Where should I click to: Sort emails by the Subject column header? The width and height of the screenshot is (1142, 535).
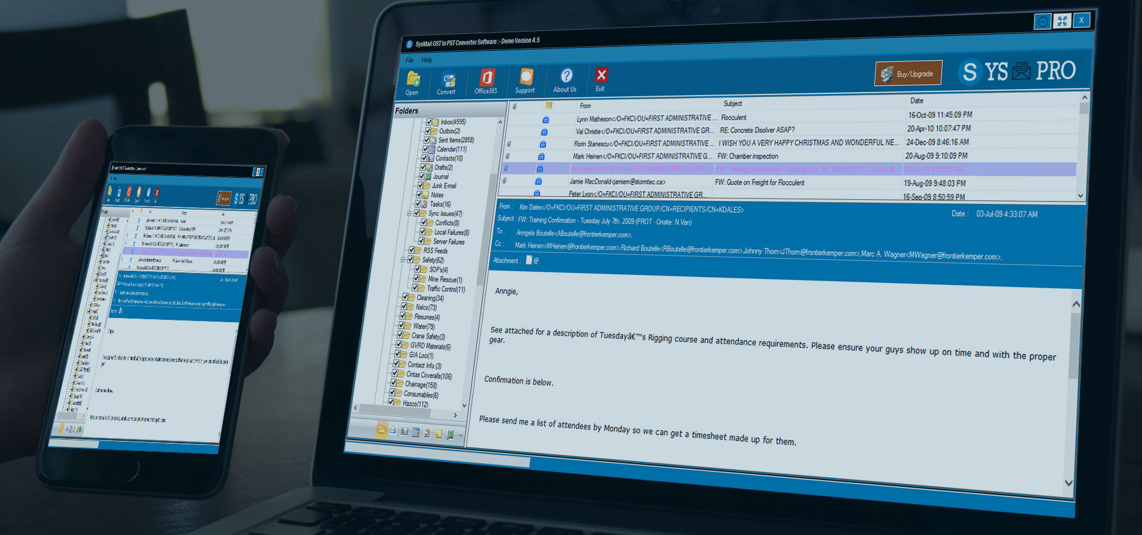733,103
